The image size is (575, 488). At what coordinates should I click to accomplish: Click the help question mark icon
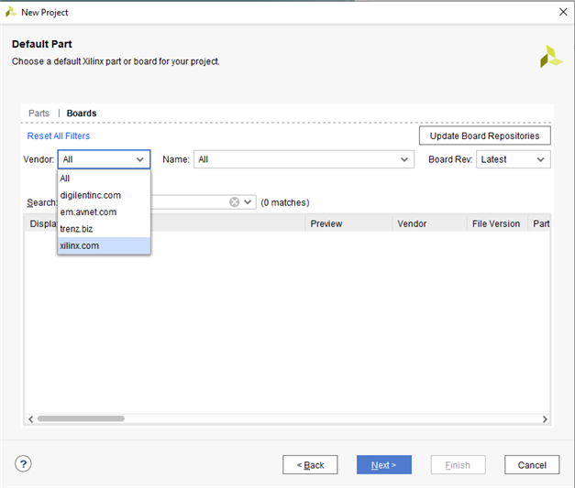23,464
